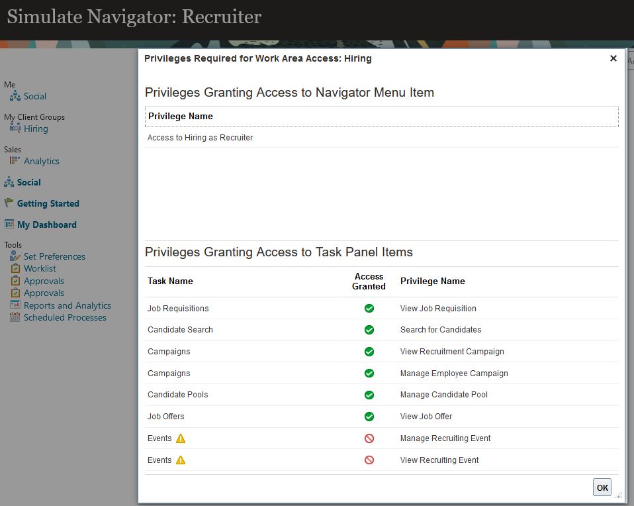Click green check for Search for Candidates
The height and width of the screenshot is (506, 634).
click(x=369, y=330)
